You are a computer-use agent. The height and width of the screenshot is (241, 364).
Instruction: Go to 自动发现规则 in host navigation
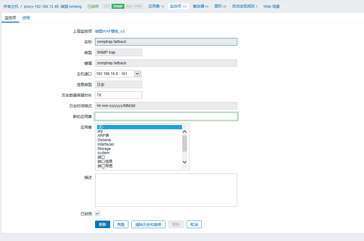point(244,6)
